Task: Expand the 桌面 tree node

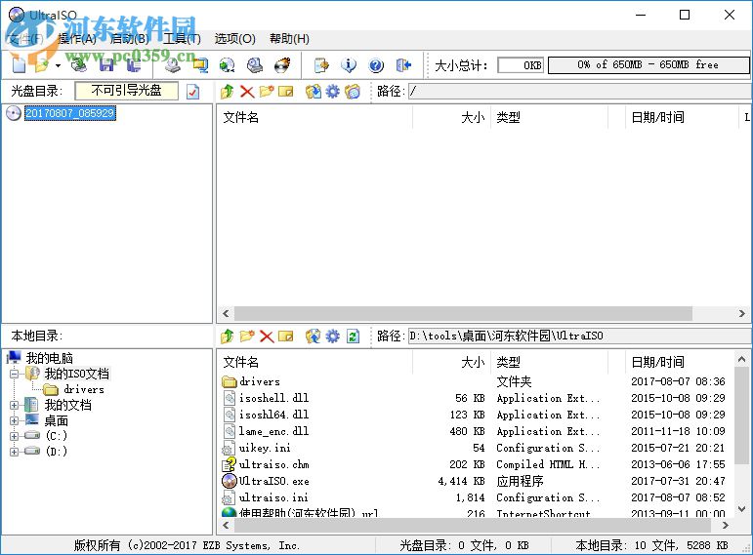Action: [15, 421]
